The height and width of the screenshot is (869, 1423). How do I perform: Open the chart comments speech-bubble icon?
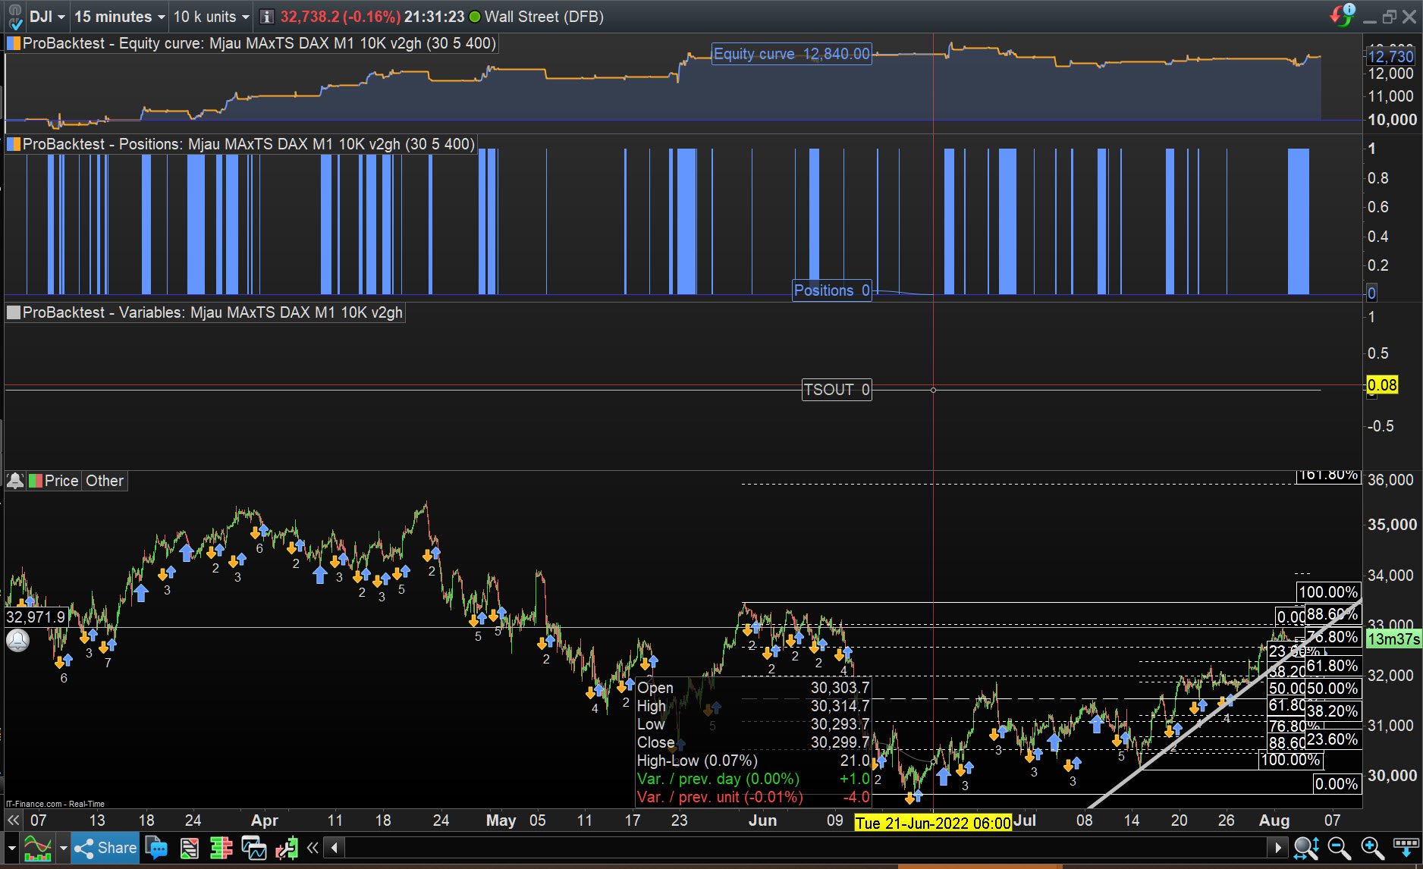pyautogui.click(x=157, y=848)
